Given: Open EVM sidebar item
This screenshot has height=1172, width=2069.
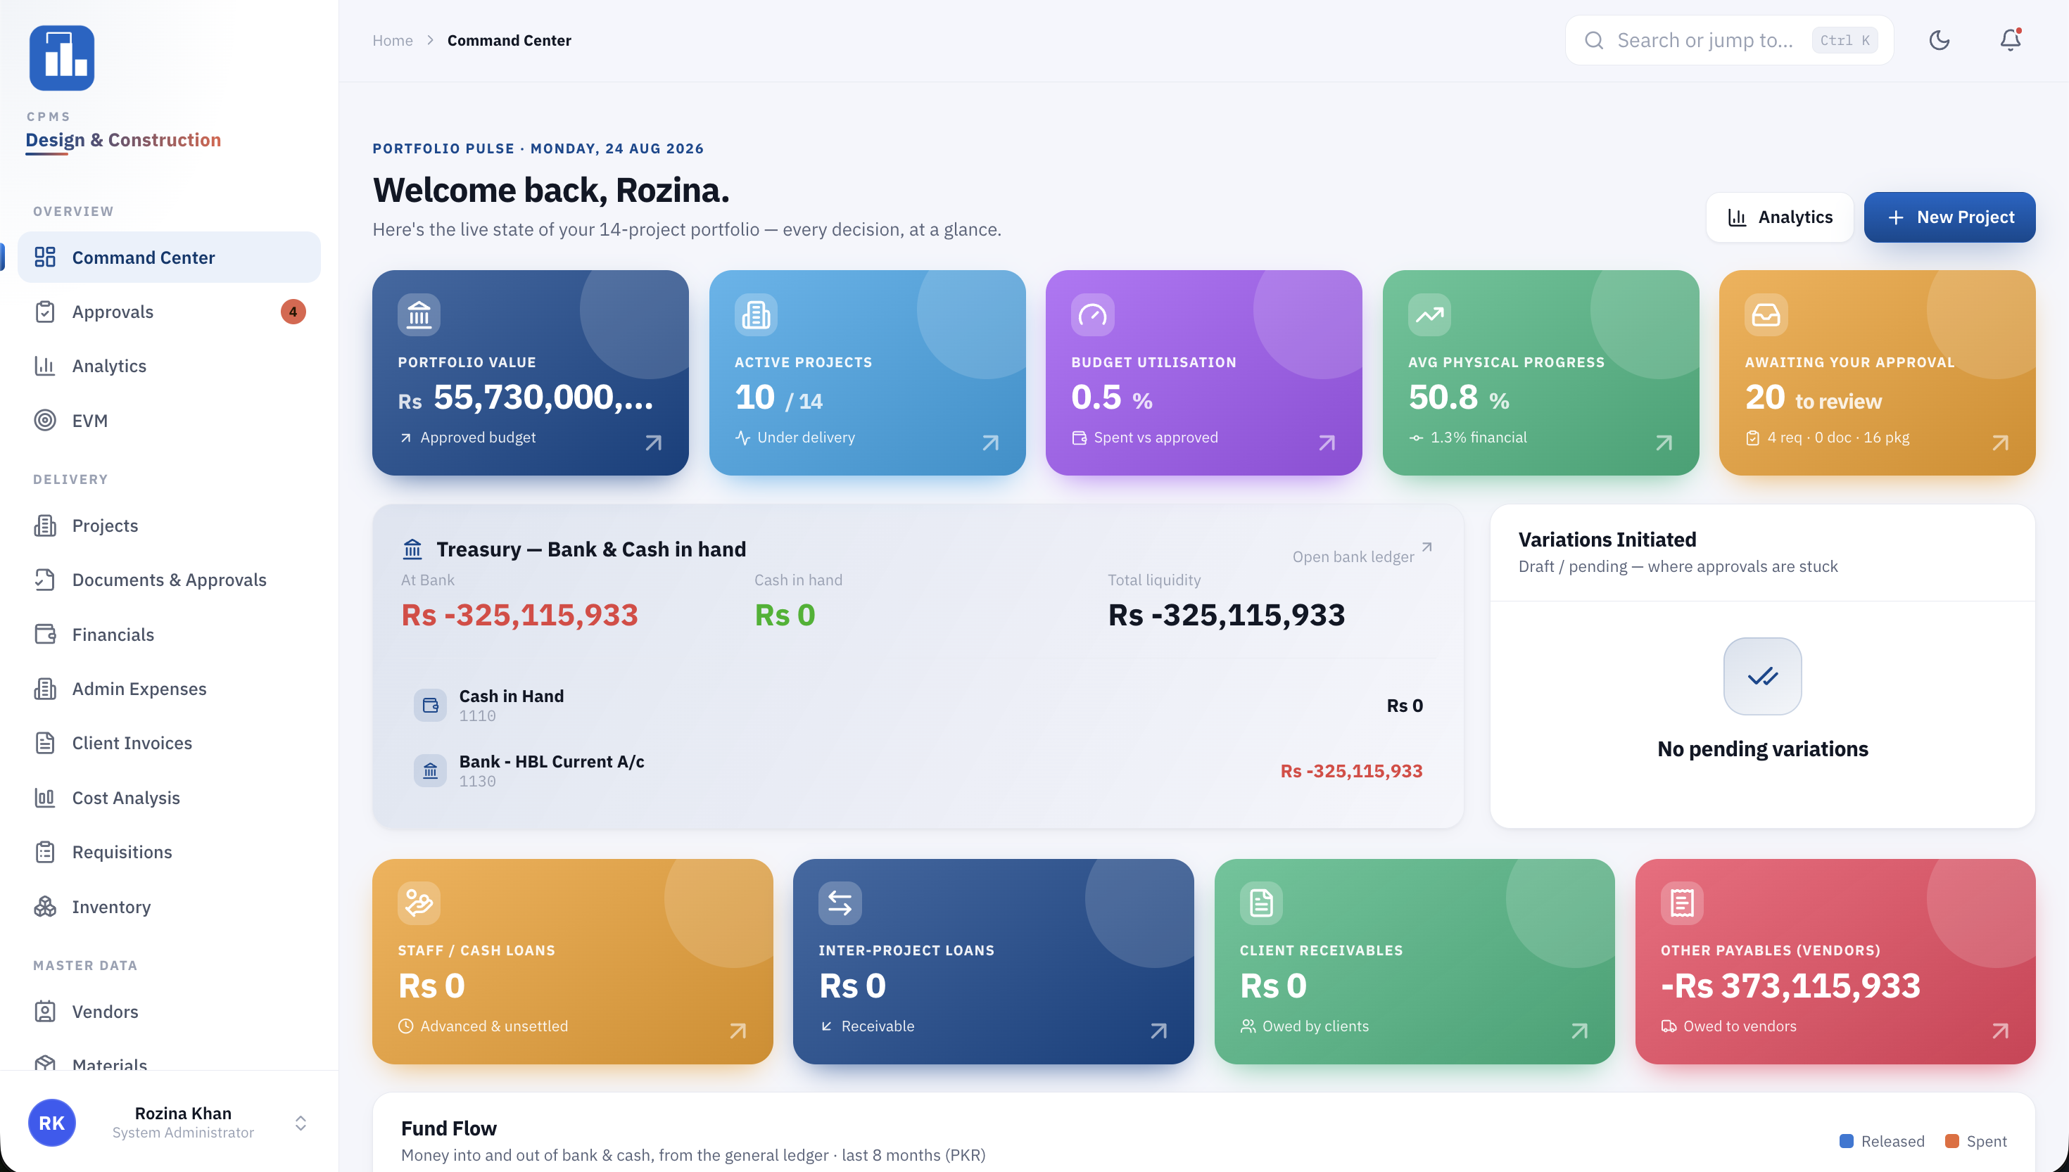Looking at the screenshot, I should click(x=169, y=420).
